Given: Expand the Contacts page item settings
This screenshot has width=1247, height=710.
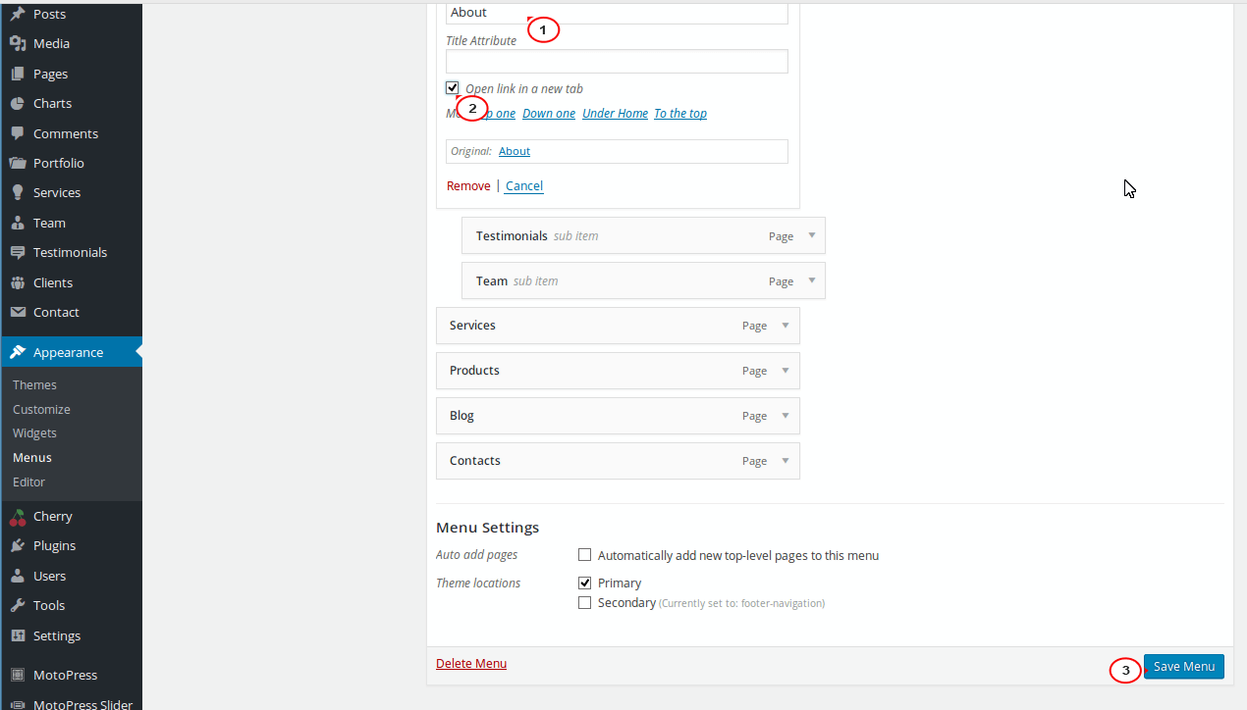Looking at the screenshot, I should (785, 461).
